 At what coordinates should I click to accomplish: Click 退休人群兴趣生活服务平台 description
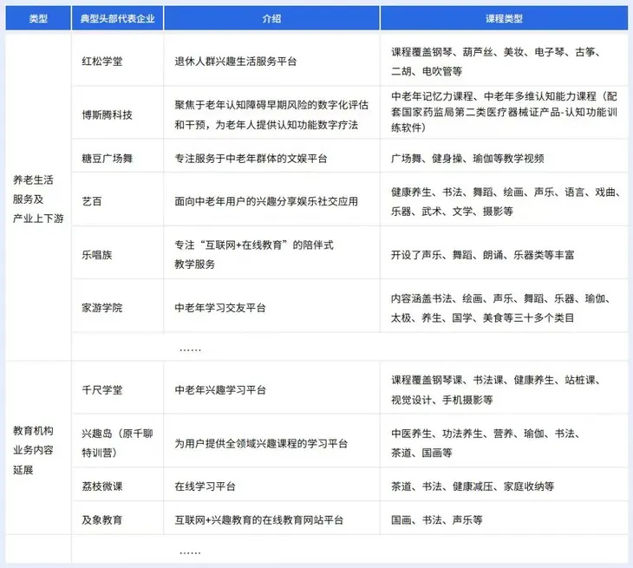pos(235,62)
